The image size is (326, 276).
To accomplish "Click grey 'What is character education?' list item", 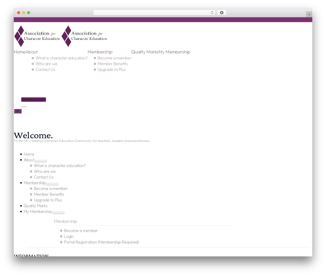I will pyautogui.click(x=60, y=166).
